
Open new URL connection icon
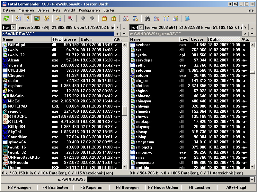pos(135,18)
